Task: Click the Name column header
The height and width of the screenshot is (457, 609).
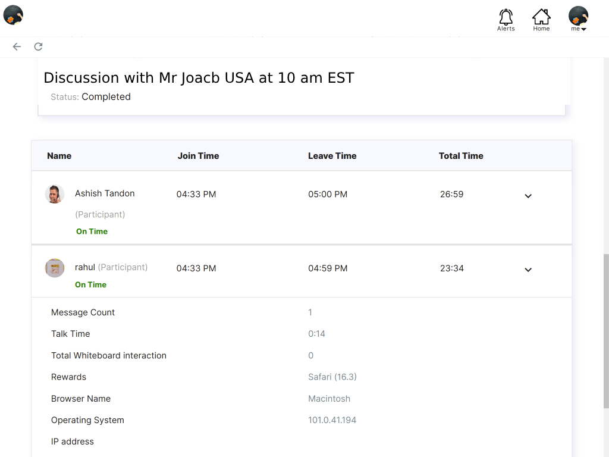Action: tap(59, 156)
